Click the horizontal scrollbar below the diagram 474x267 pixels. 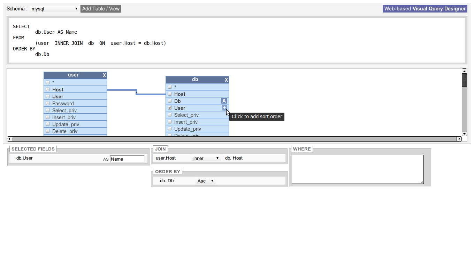(234, 139)
